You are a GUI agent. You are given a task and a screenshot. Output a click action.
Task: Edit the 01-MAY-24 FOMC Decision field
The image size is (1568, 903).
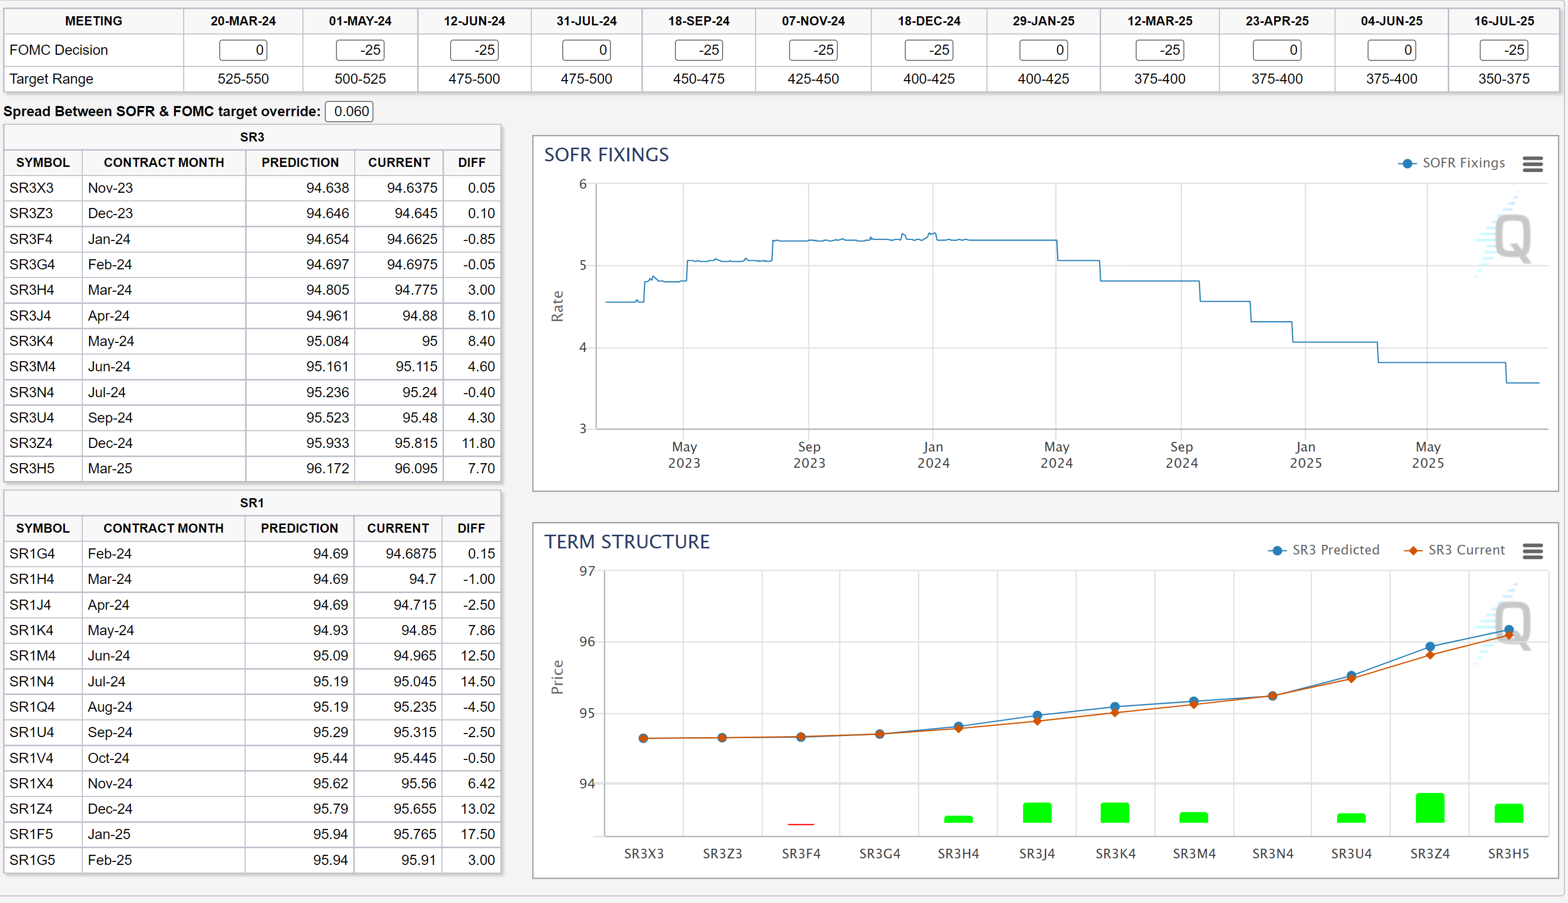360,50
